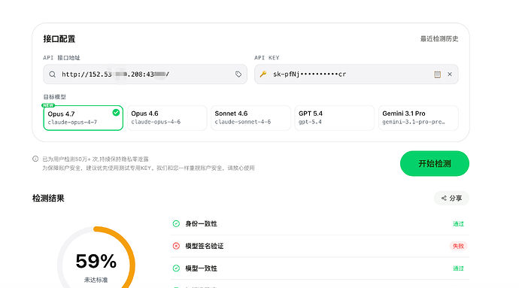Click the 目标模型 label
The width and height of the screenshot is (519, 288).
click(x=55, y=97)
